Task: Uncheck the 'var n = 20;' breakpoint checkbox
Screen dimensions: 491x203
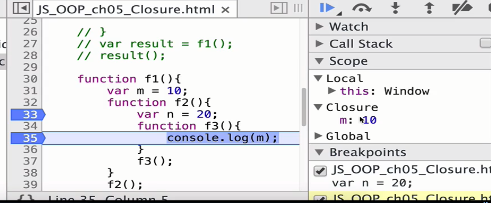Action: tap(320, 171)
